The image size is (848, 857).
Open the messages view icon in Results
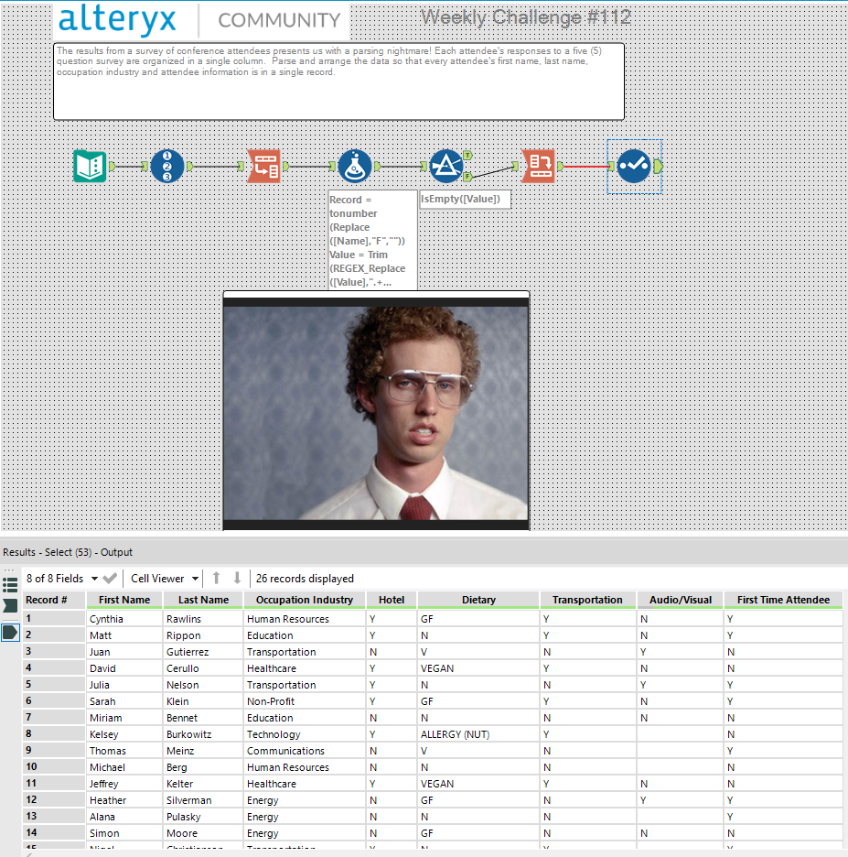10,585
